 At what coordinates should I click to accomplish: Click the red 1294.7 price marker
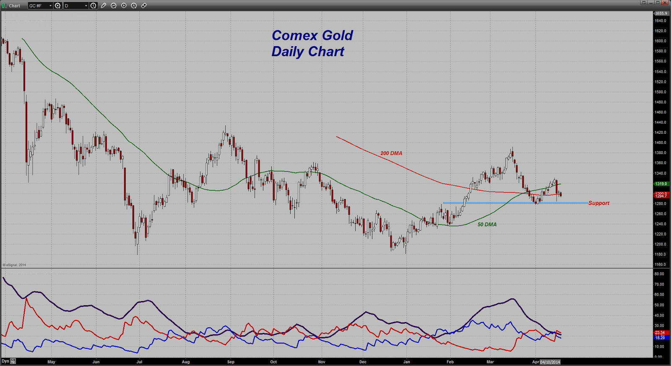pos(661,196)
